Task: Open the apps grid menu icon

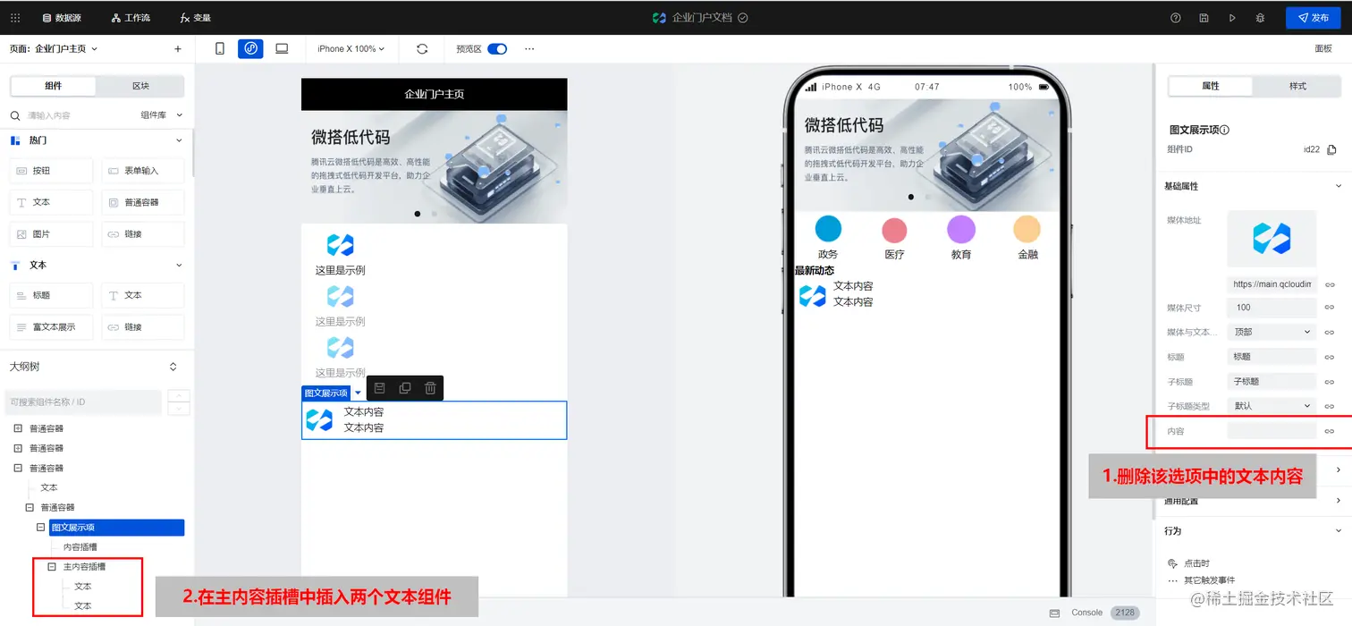Action: tap(15, 18)
